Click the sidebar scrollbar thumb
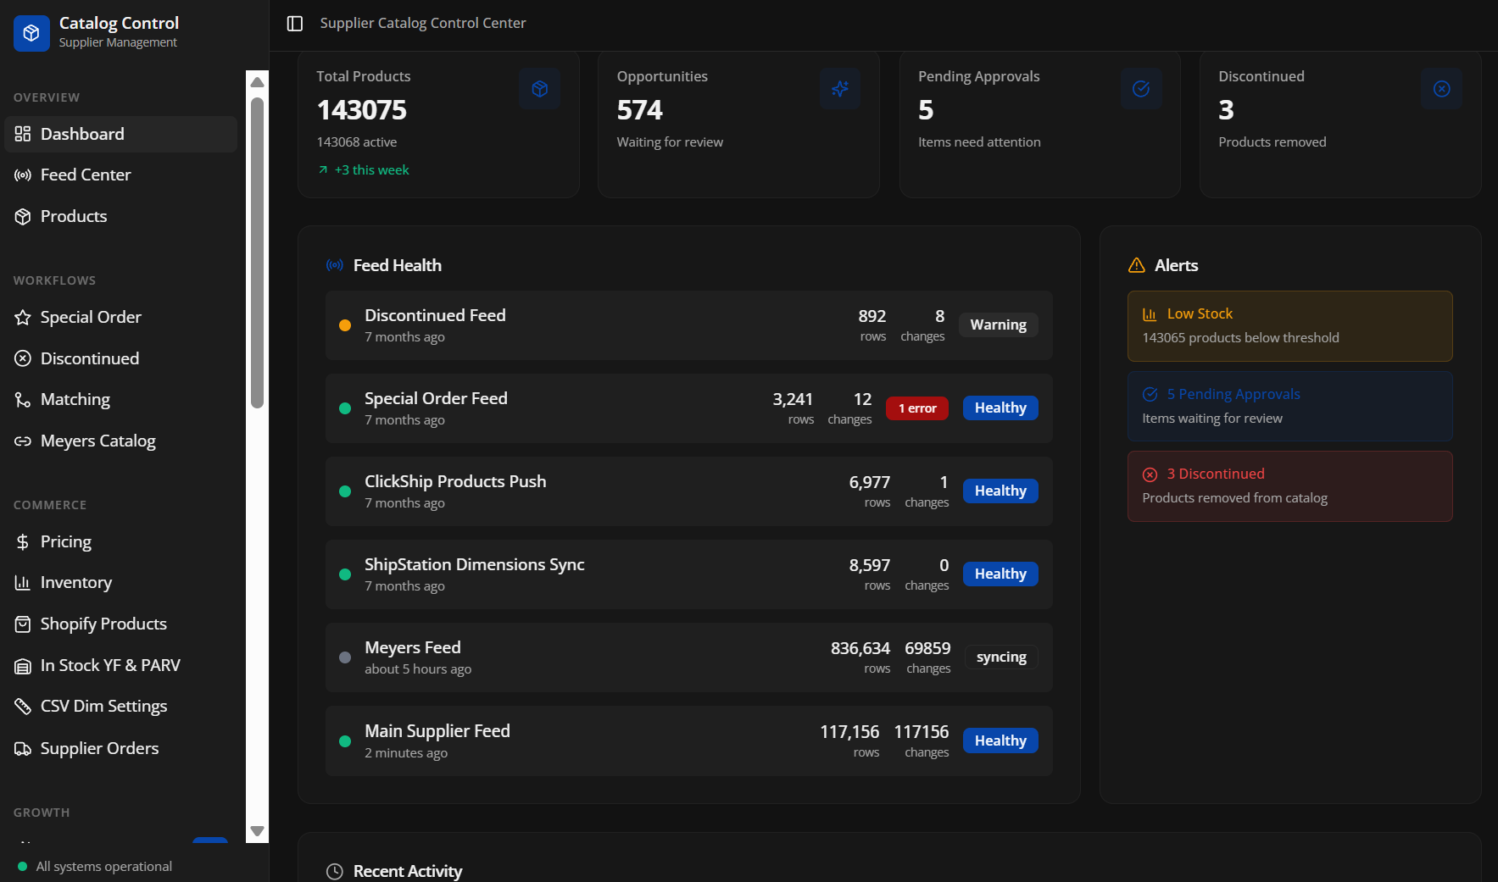This screenshot has width=1498, height=882. coord(258,252)
